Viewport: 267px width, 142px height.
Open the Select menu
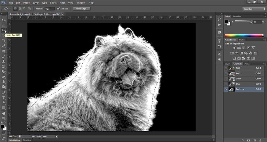point(53,3)
